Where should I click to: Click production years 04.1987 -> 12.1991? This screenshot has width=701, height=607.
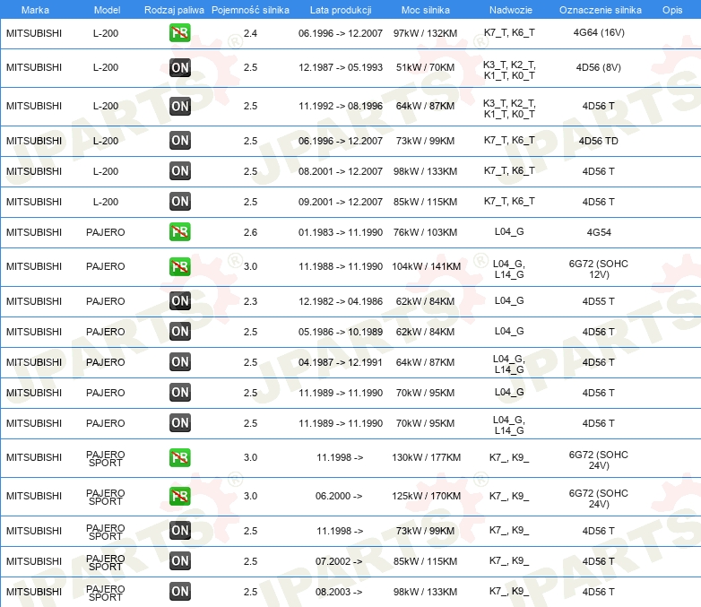341,362
